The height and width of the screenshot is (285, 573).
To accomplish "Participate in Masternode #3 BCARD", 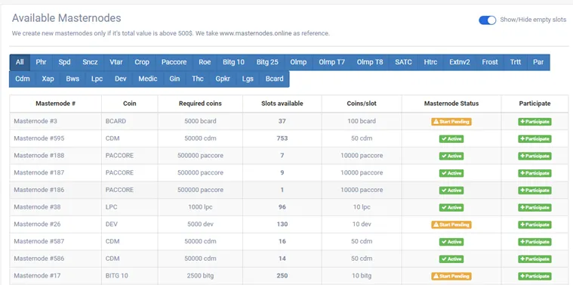I will (534, 122).
